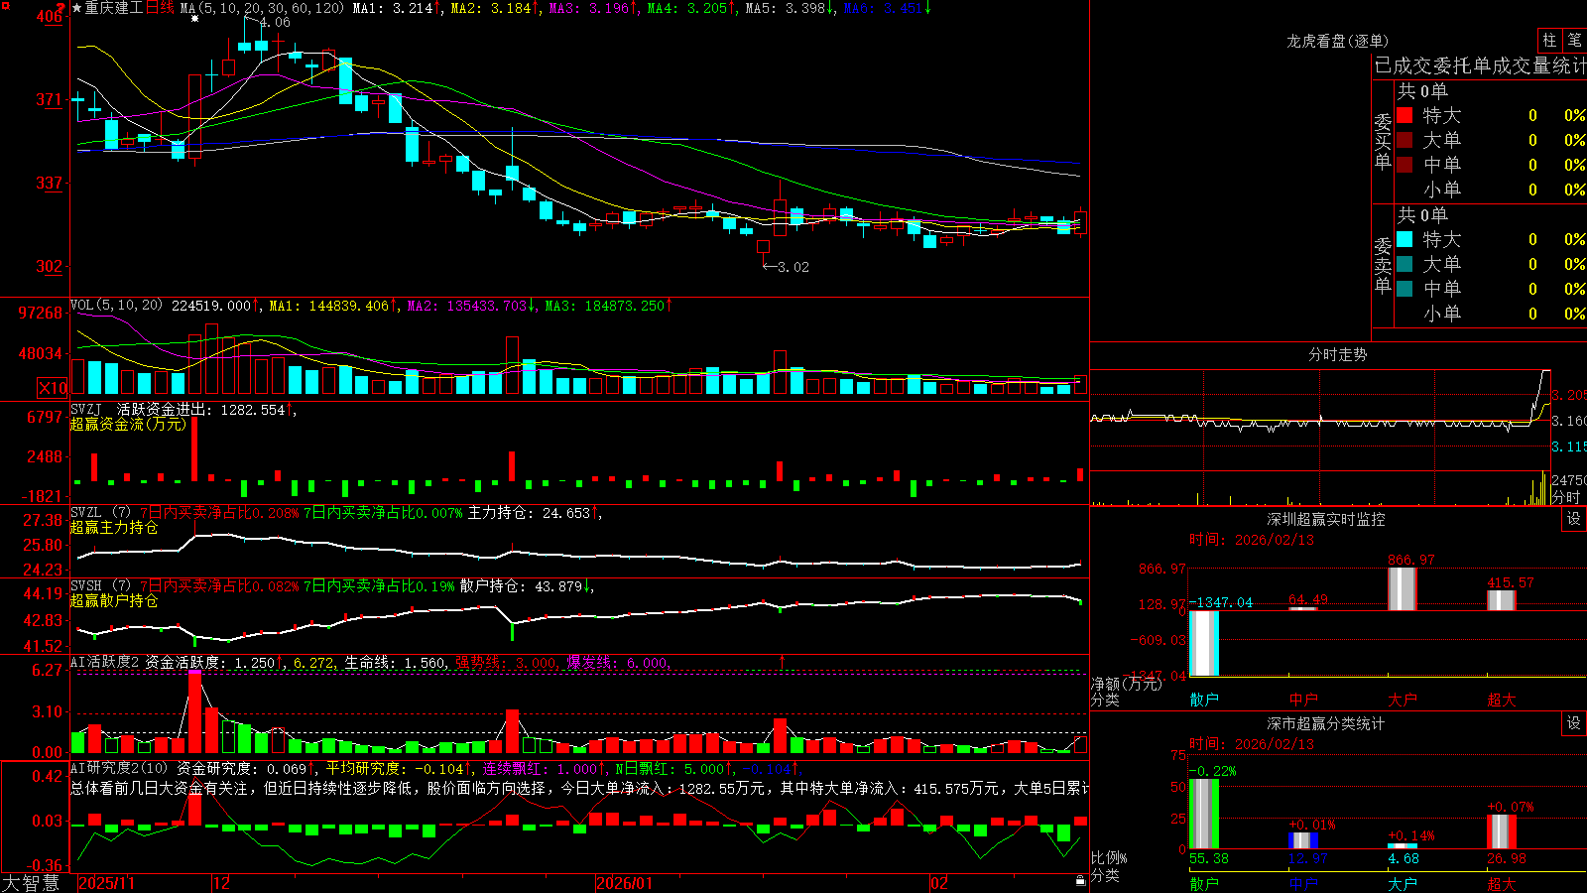Select the 分时走势 panel title

(1337, 354)
